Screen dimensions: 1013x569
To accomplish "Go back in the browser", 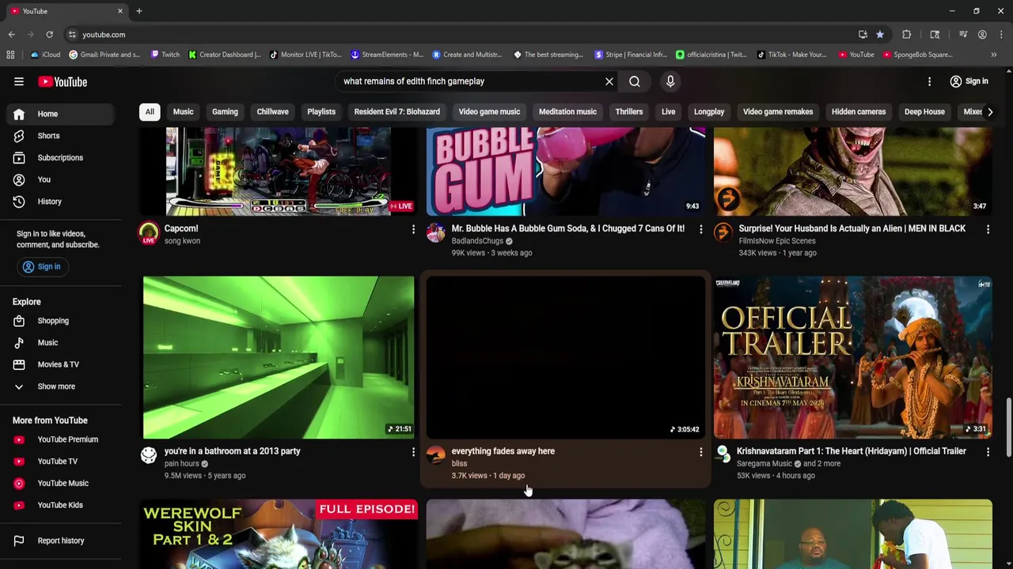I will click(x=11, y=35).
